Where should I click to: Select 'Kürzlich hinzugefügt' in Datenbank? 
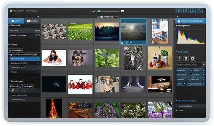[24, 35]
